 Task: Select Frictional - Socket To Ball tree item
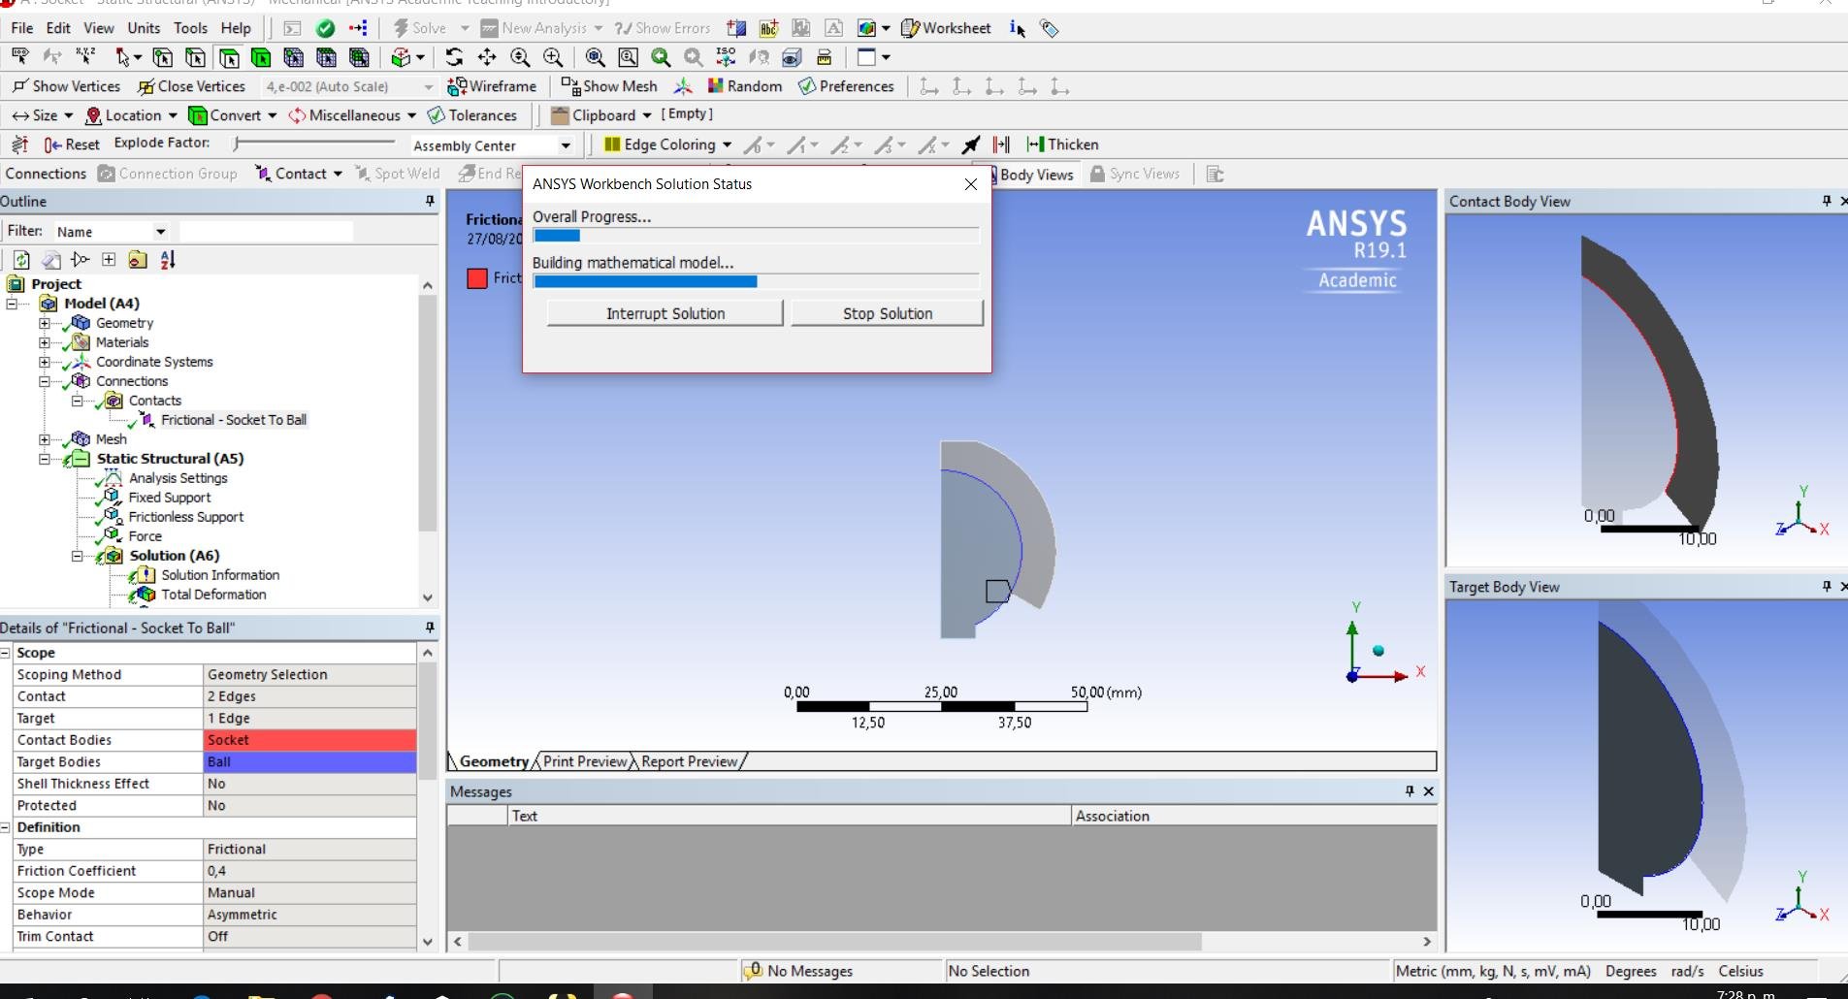coord(234,420)
